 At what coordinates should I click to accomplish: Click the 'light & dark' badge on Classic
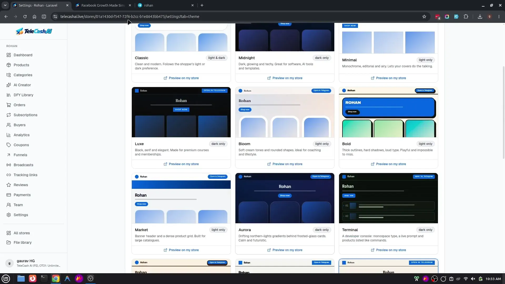[x=216, y=58]
